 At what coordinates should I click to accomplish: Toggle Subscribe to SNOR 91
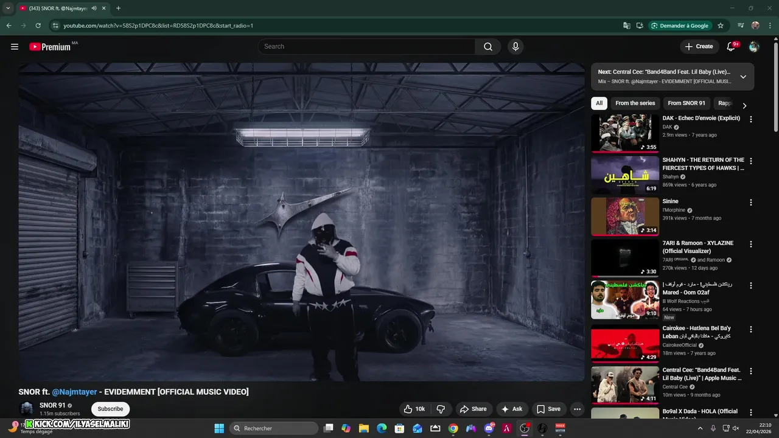coord(110,409)
